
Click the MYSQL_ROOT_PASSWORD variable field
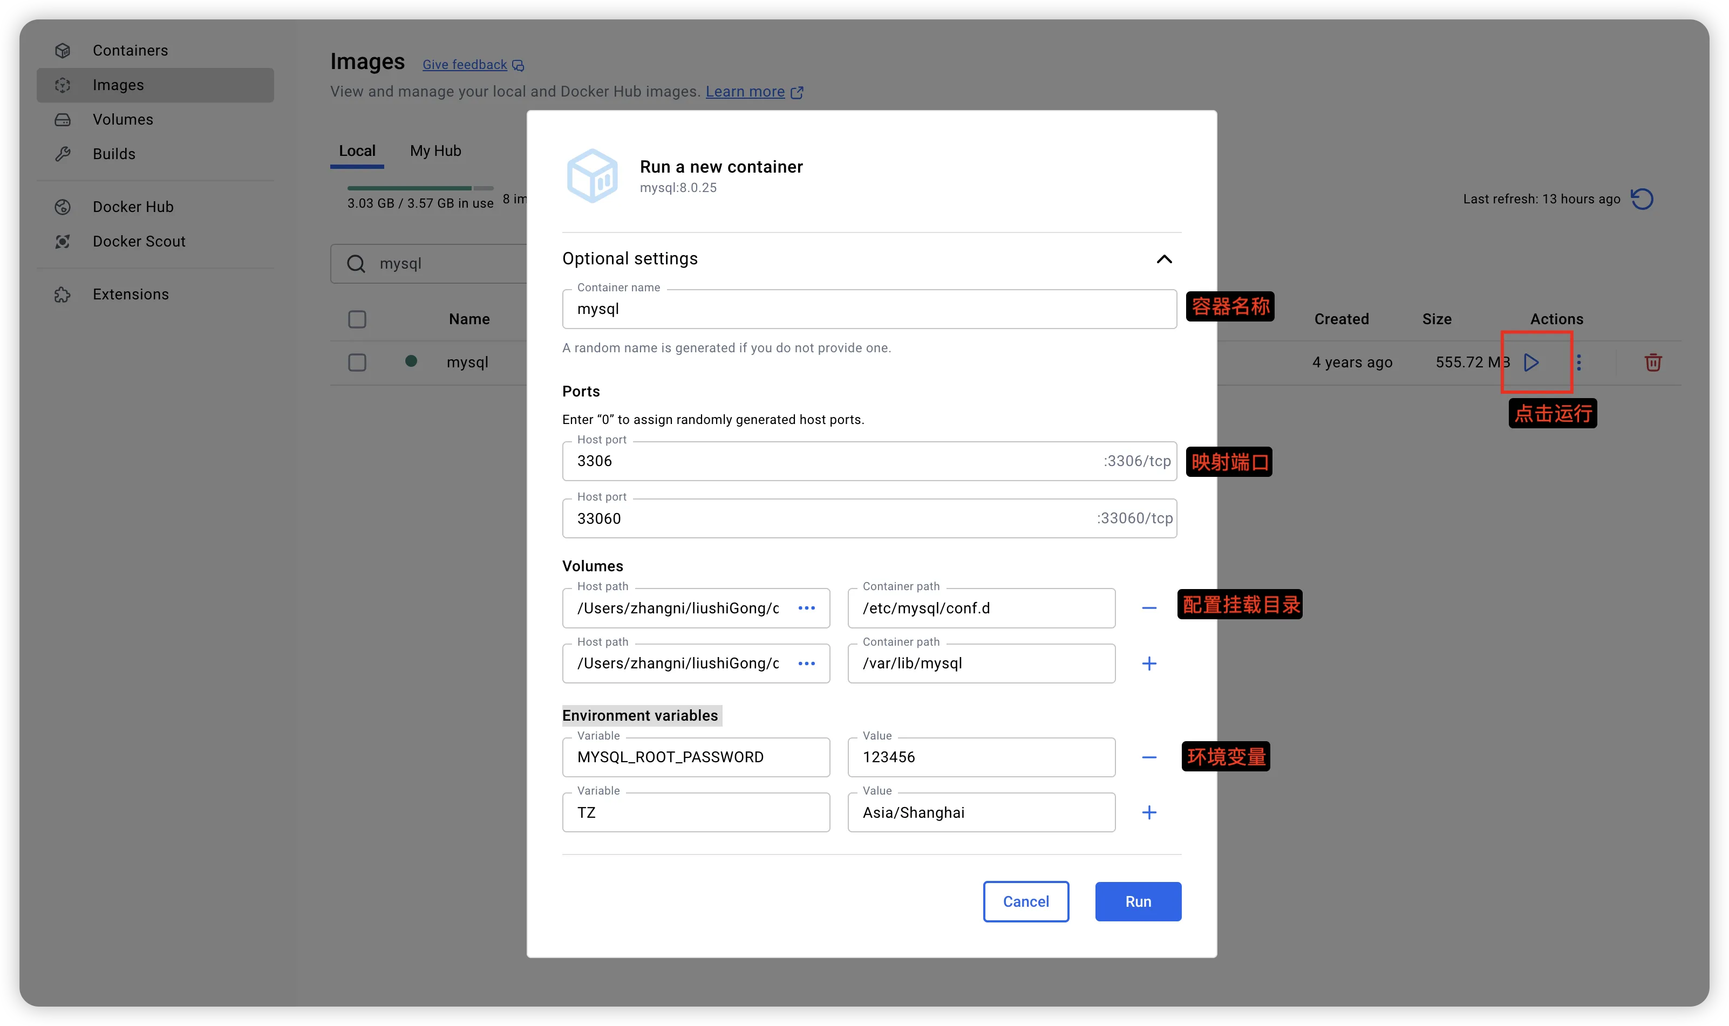coord(696,757)
